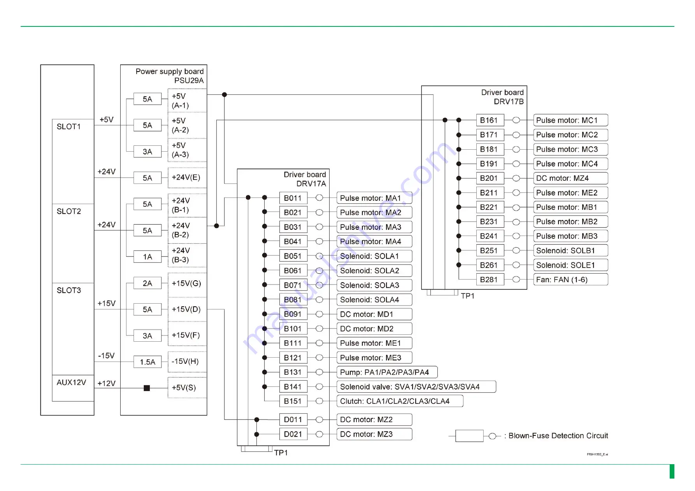The height and width of the screenshot is (491, 695).
Task: Click the 2A fuse box
Action: [x=147, y=283]
